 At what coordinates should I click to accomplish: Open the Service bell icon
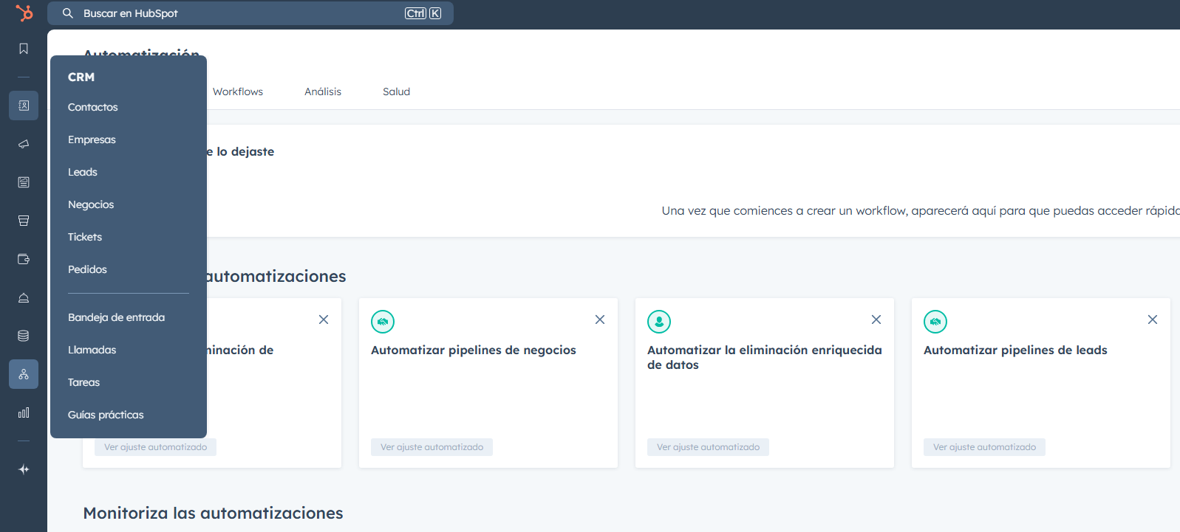[24, 298]
